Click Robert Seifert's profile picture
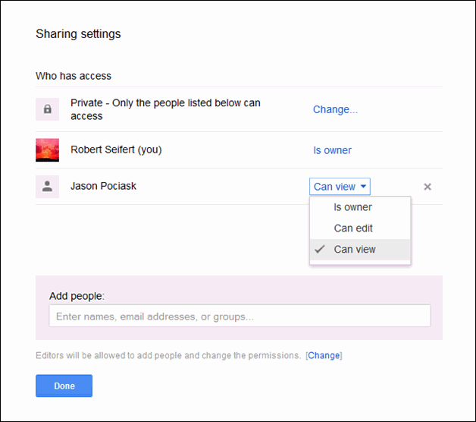This screenshot has width=476, height=422. click(x=47, y=150)
